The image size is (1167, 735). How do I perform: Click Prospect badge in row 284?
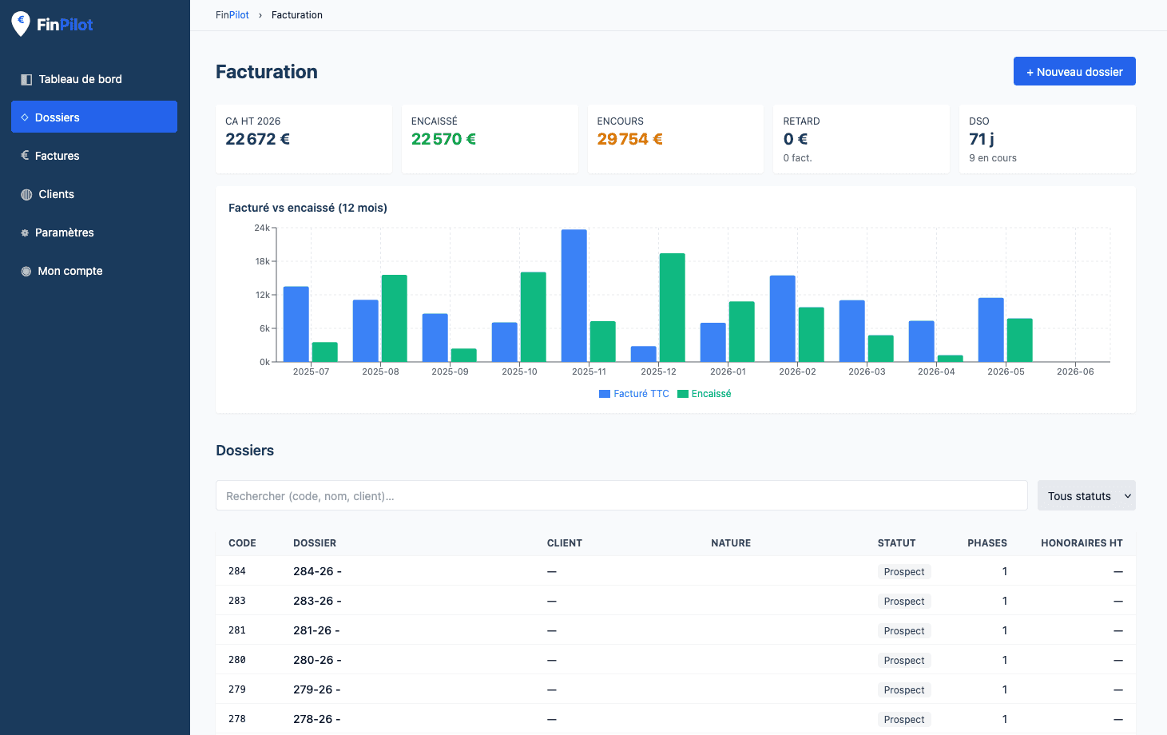[x=904, y=572]
